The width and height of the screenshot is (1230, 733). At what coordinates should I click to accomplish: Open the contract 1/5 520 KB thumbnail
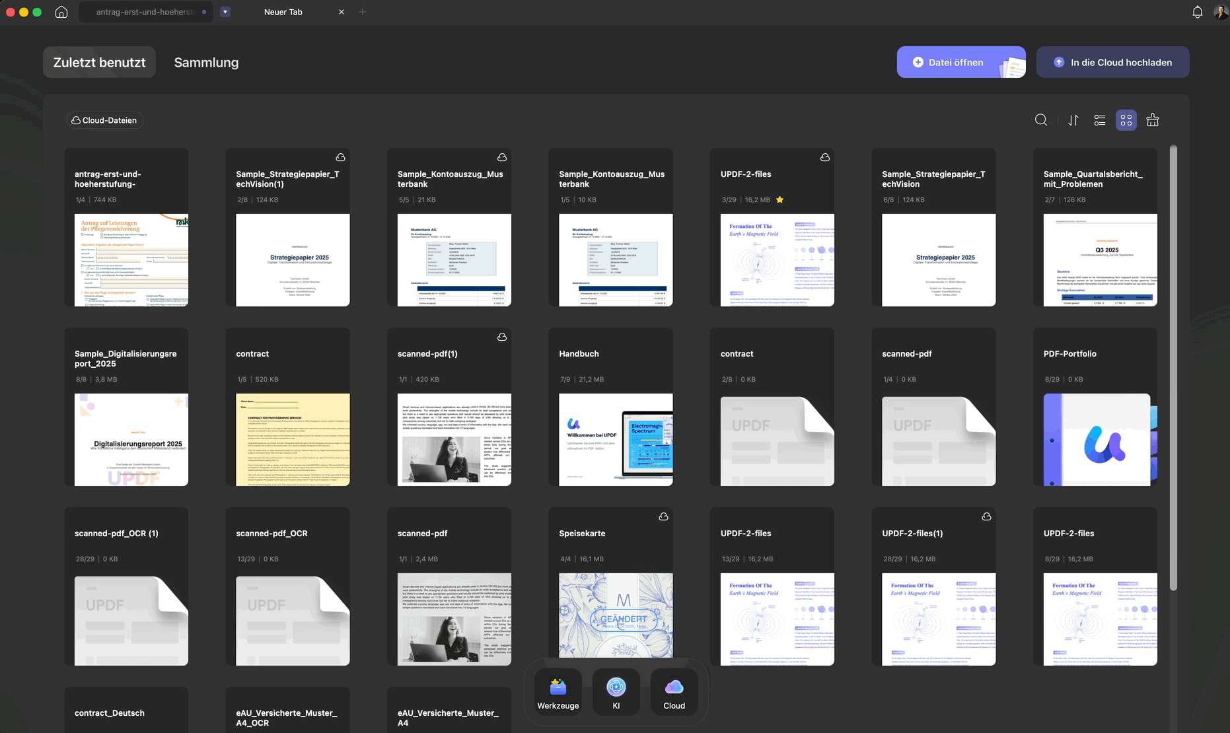coord(293,440)
